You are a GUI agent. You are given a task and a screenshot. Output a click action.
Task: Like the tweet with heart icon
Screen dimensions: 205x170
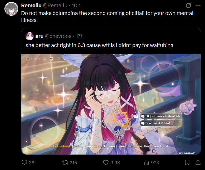(x=106, y=163)
